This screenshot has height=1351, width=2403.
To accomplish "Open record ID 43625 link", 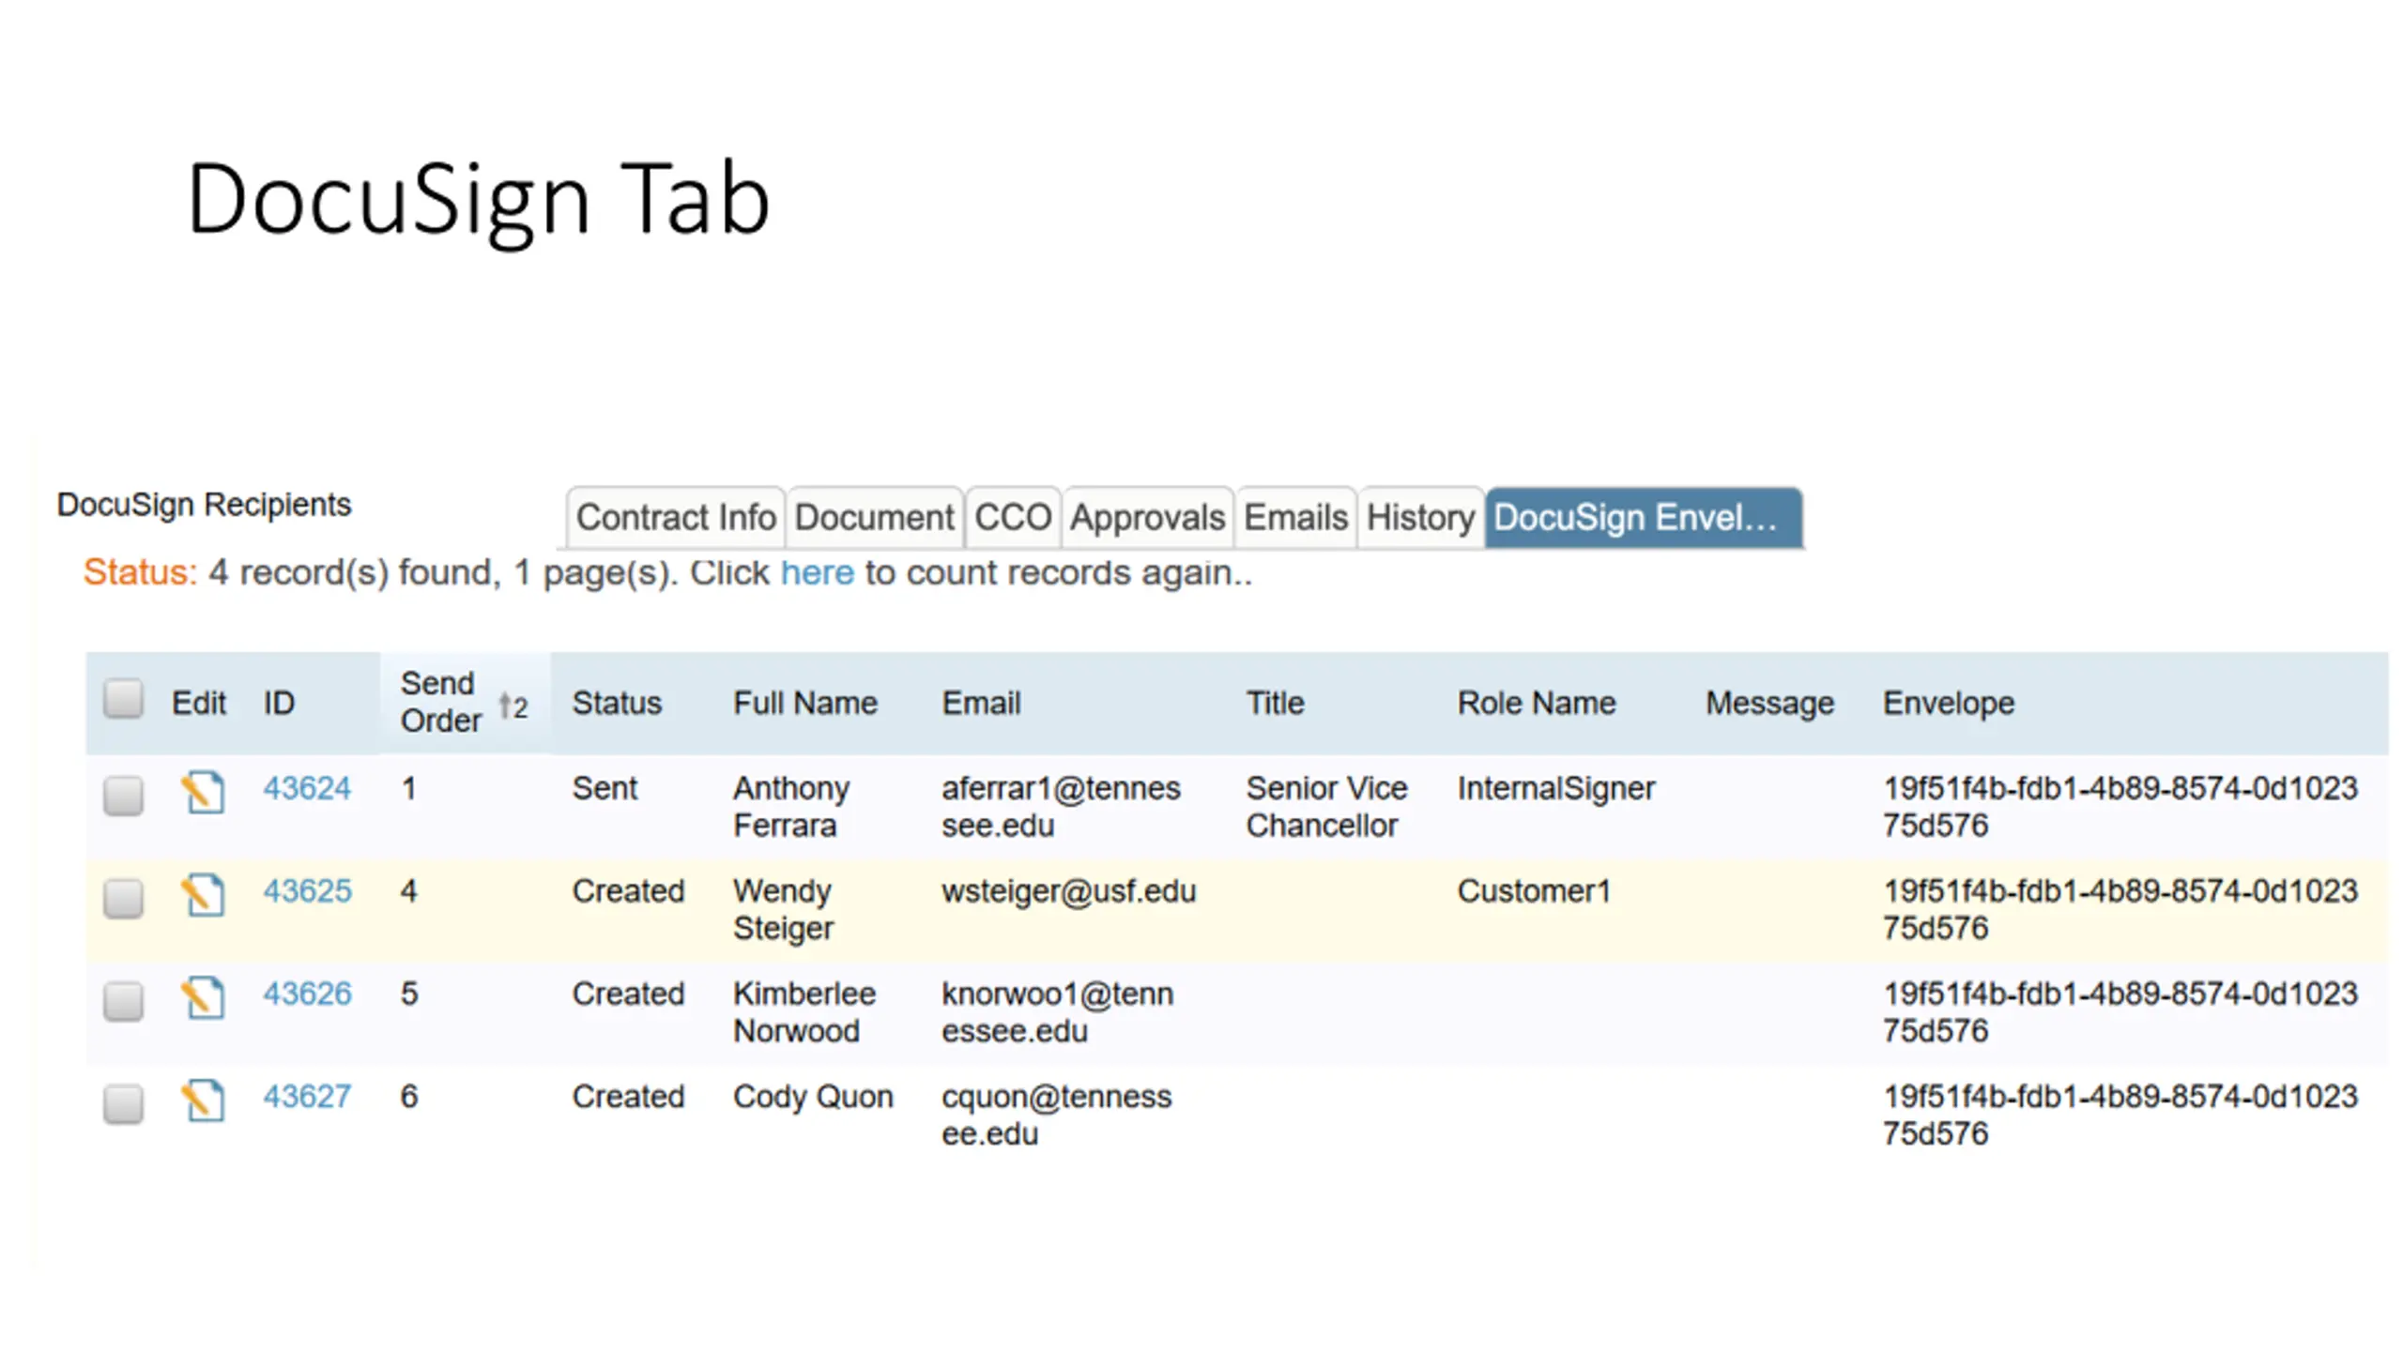I will 307,890.
